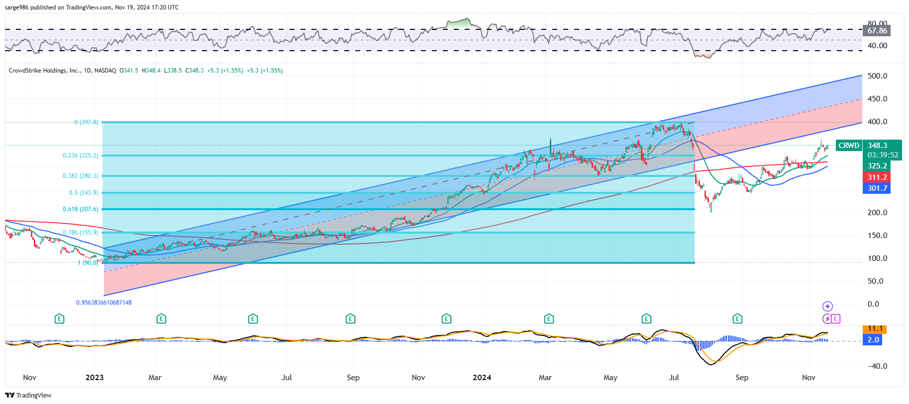
Task: Click the red 311.2 moving average label
Action: 877,177
